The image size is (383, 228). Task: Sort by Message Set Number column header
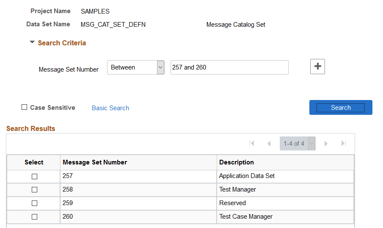(95, 162)
